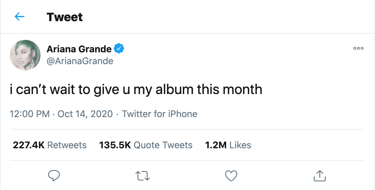375x190 pixels.
Task: Click the Oct 14, 2020 date
Action: coord(85,114)
